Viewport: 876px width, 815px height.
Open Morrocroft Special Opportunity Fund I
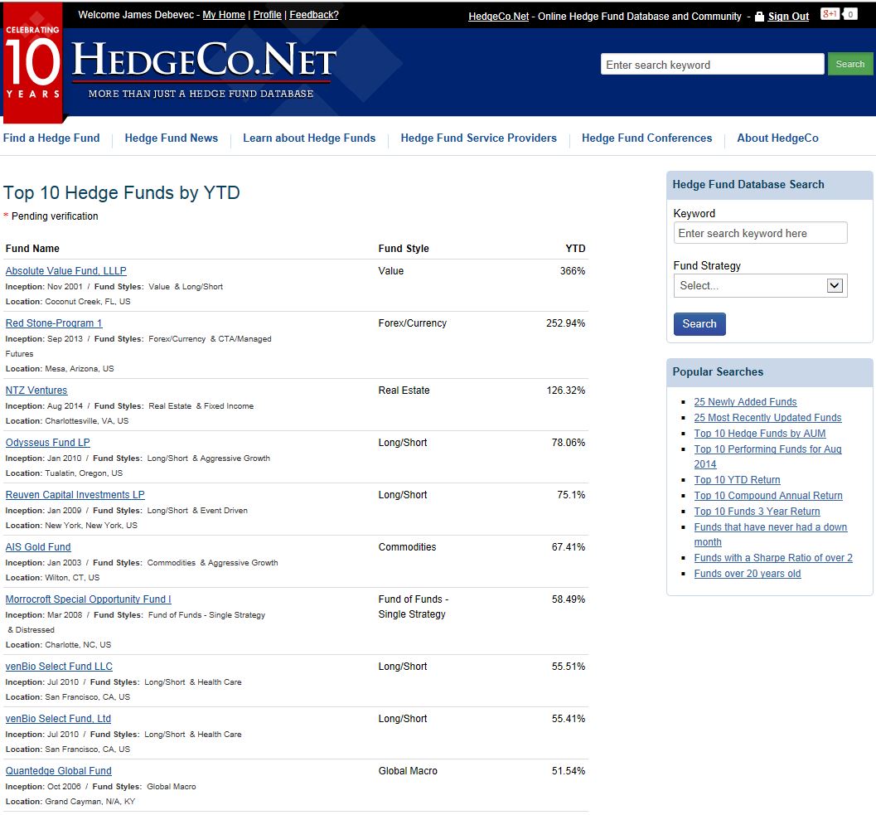89,599
